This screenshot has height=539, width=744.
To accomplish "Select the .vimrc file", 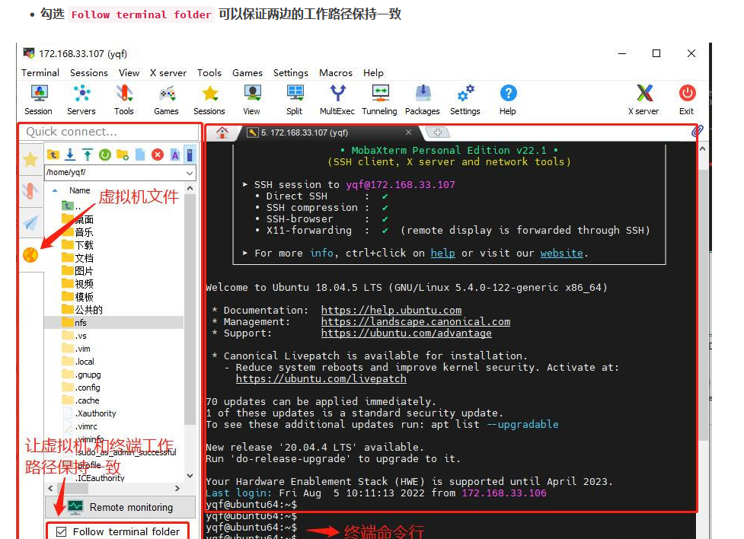I will click(x=80, y=426).
